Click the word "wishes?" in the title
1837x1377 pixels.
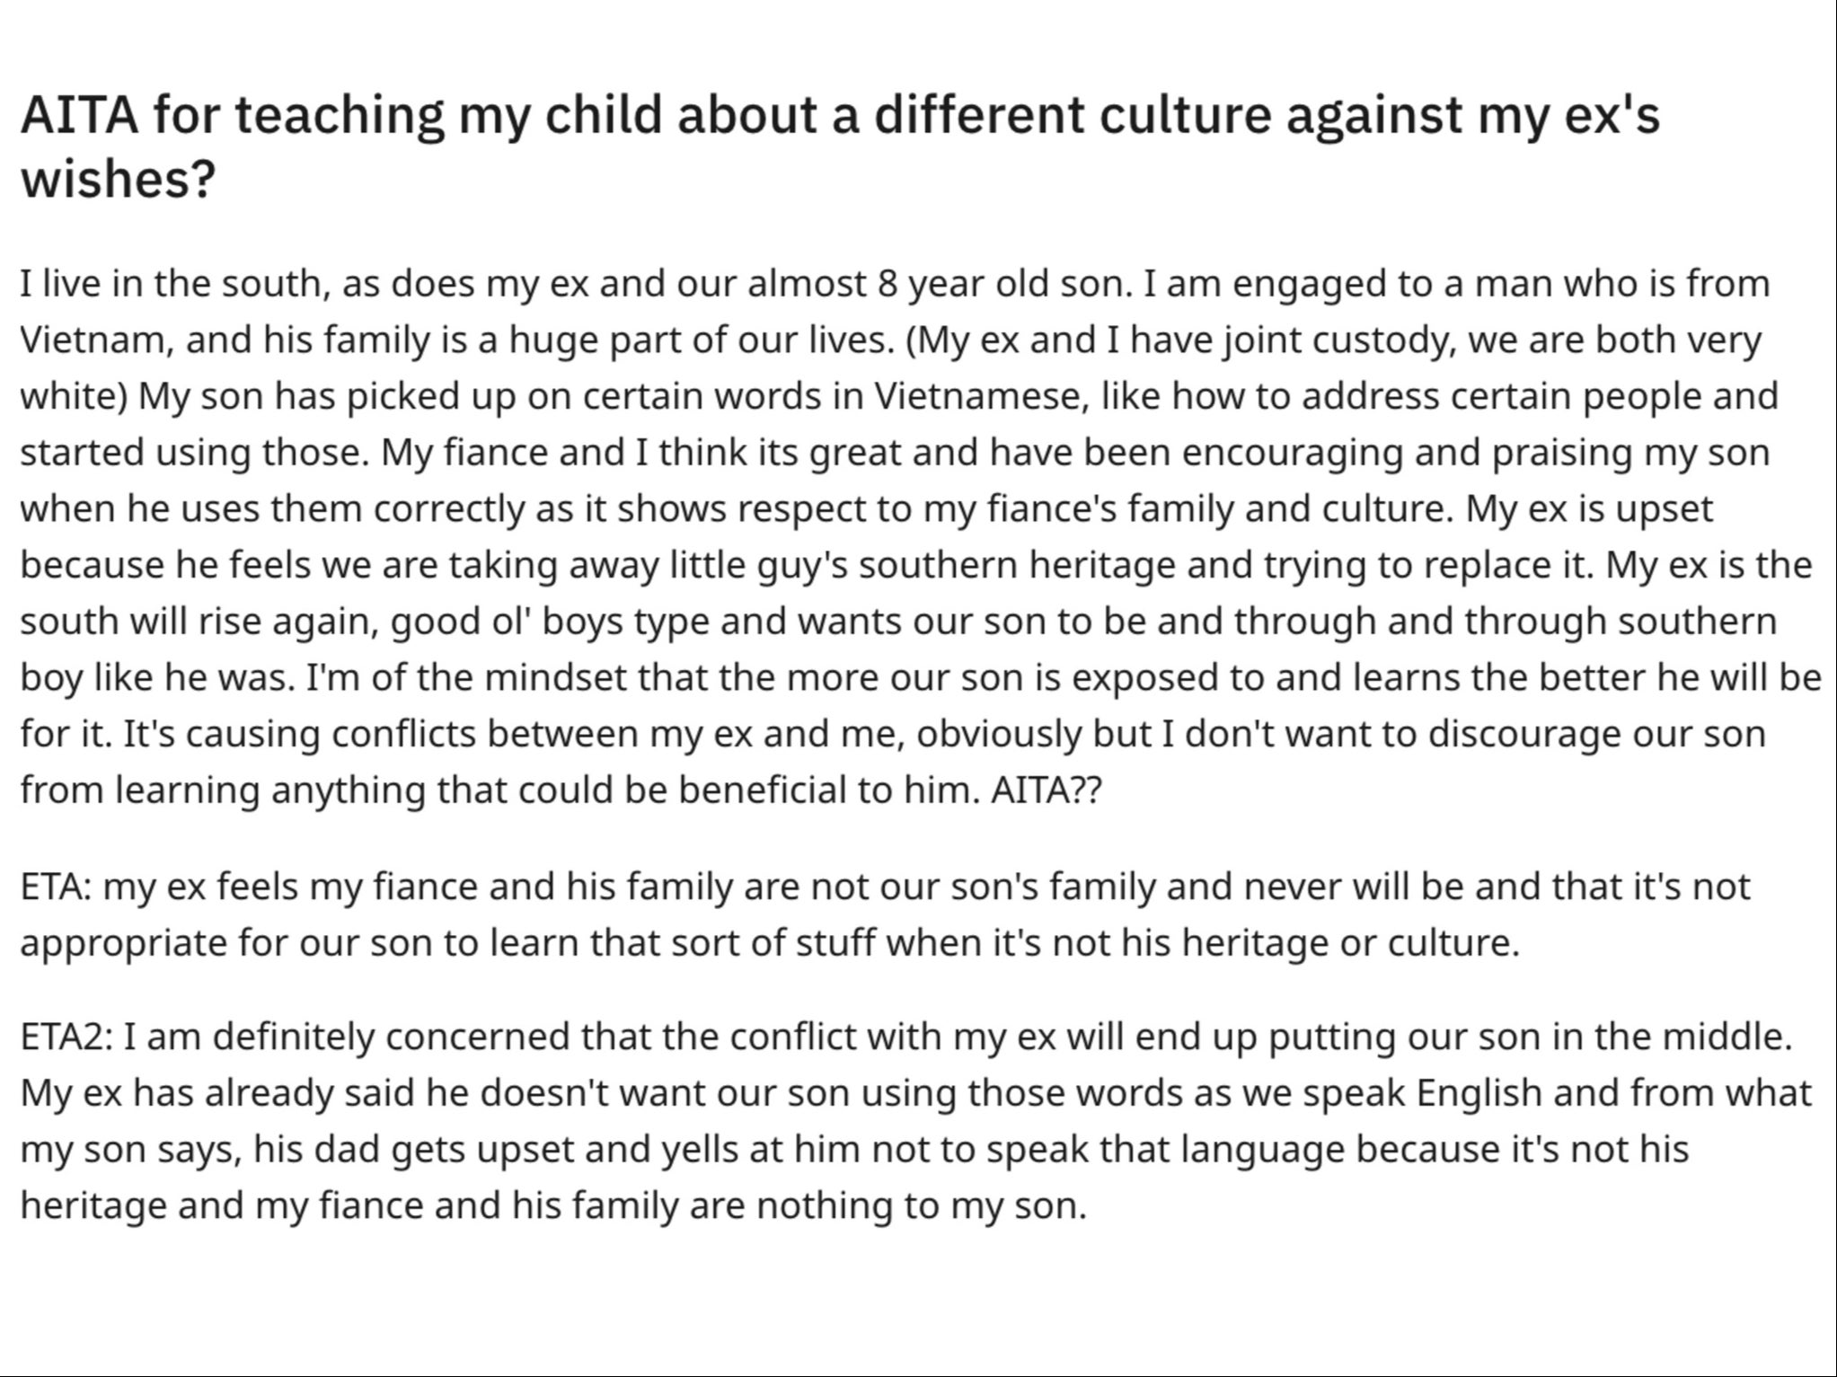[118, 178]
